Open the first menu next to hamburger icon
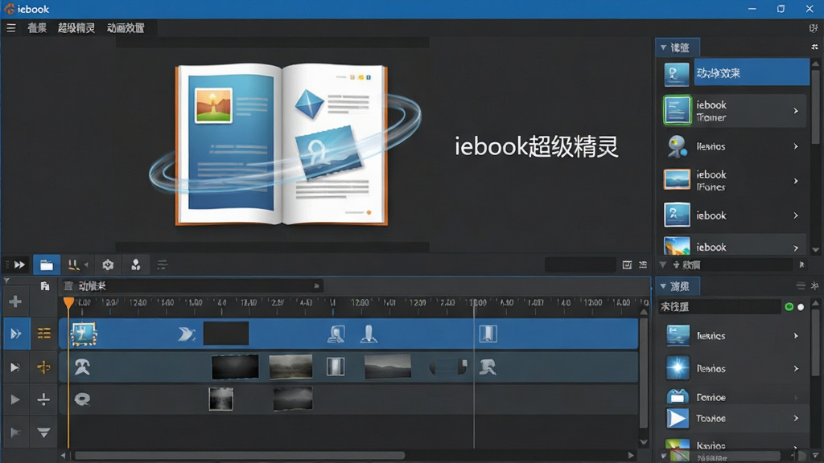 37,28
